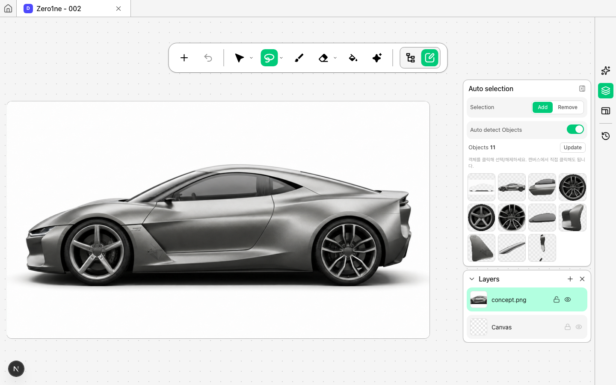
Task: Click the Undo arrow icon
Action: point(208,58)
